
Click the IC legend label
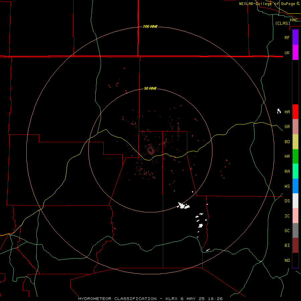click(x=287, y=216)
